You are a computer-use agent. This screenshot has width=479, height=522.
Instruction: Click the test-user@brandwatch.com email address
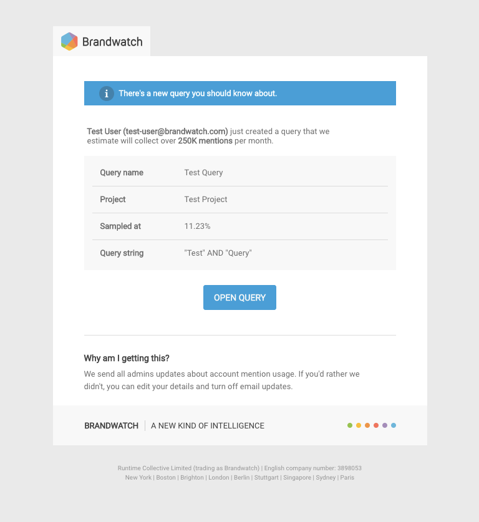tap(175, 132)
